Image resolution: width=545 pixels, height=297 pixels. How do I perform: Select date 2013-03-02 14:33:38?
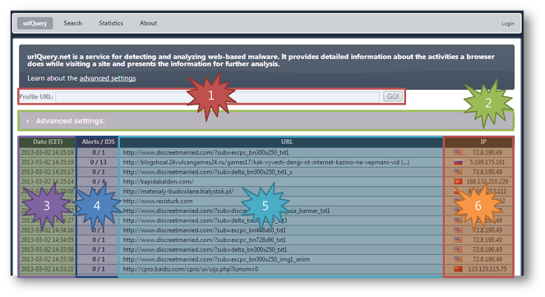pos(48,259)
